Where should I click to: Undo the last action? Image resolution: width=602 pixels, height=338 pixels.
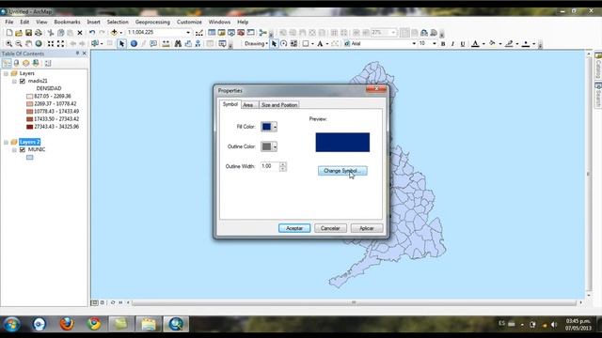pyautogui.click(x=92, y=33)
